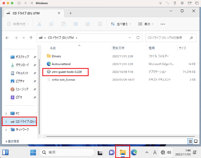Switch to details list view

tap(190, 141)
